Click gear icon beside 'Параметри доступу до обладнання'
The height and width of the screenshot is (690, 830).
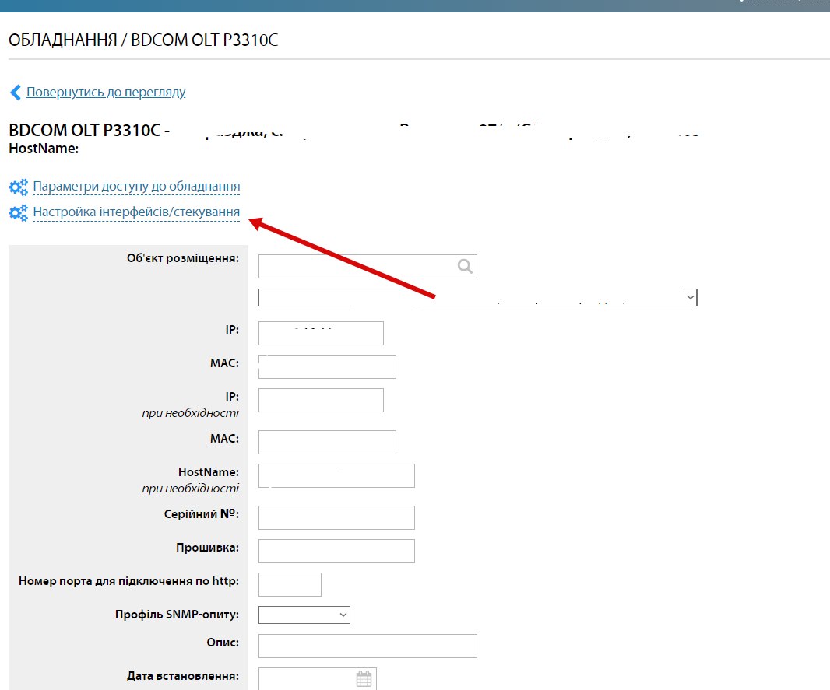click(x=18, y=187)
